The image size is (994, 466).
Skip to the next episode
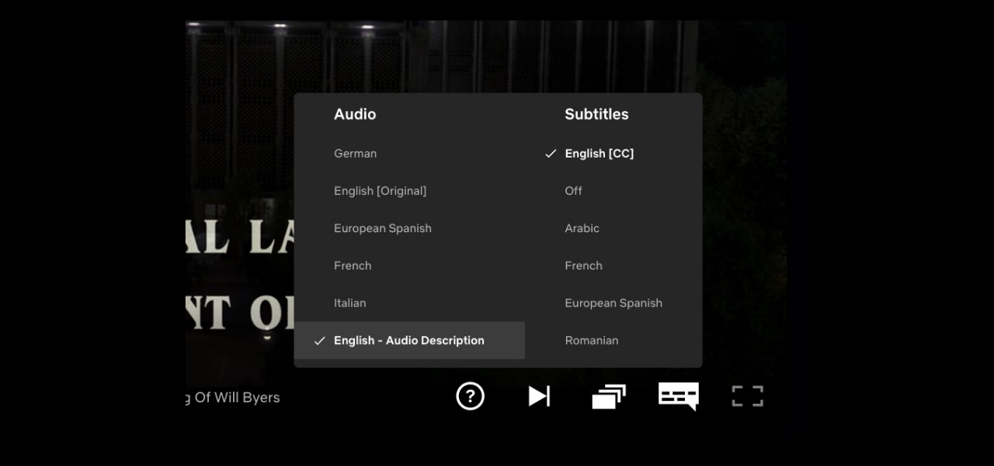(539, 396)
